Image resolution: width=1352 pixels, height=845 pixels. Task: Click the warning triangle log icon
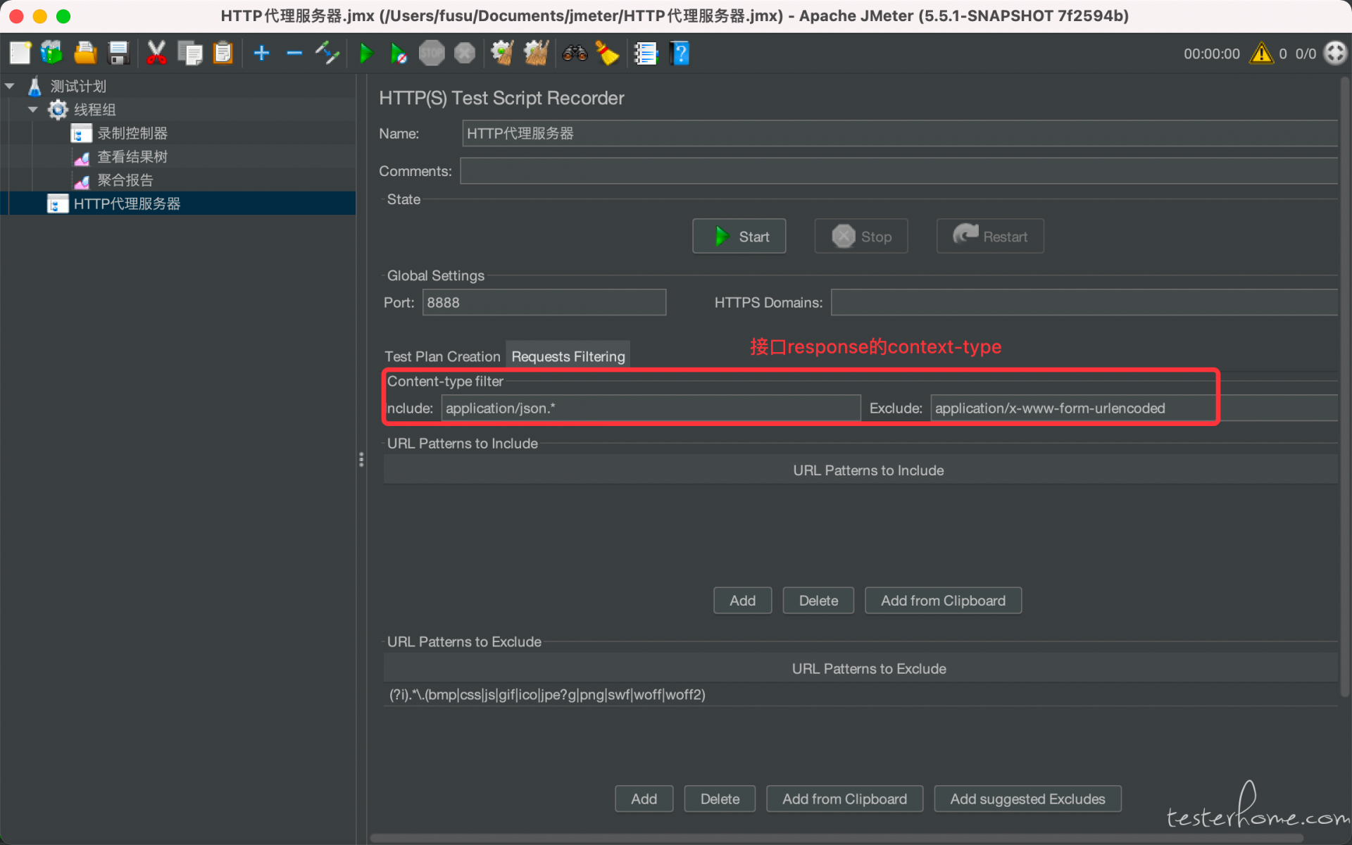(1261, 54)
